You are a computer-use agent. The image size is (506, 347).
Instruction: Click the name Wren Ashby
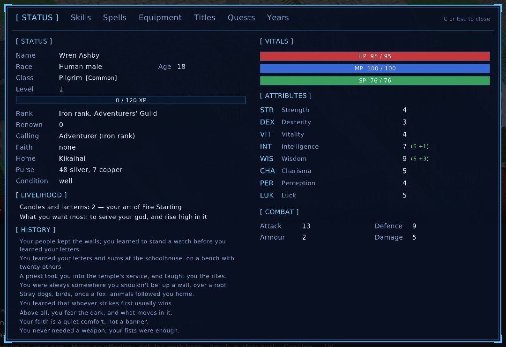point(79,56)
